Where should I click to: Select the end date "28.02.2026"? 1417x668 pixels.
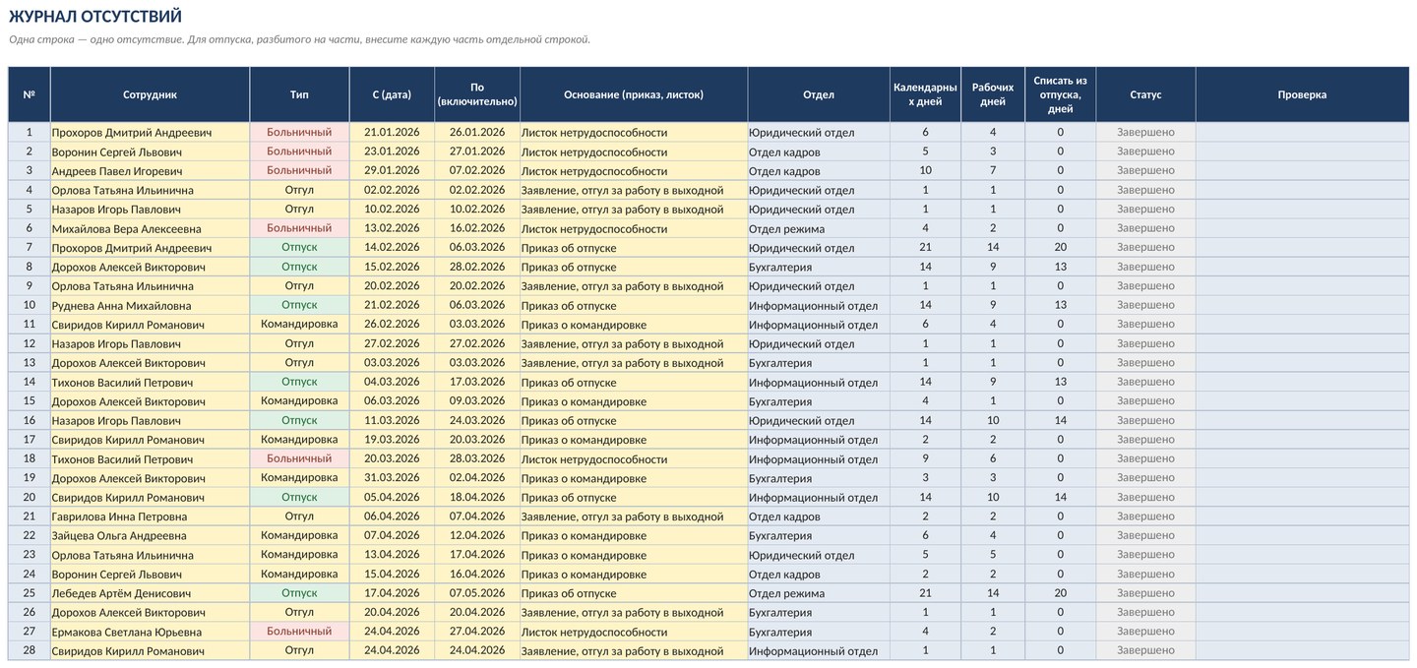[x=477, y=267]
